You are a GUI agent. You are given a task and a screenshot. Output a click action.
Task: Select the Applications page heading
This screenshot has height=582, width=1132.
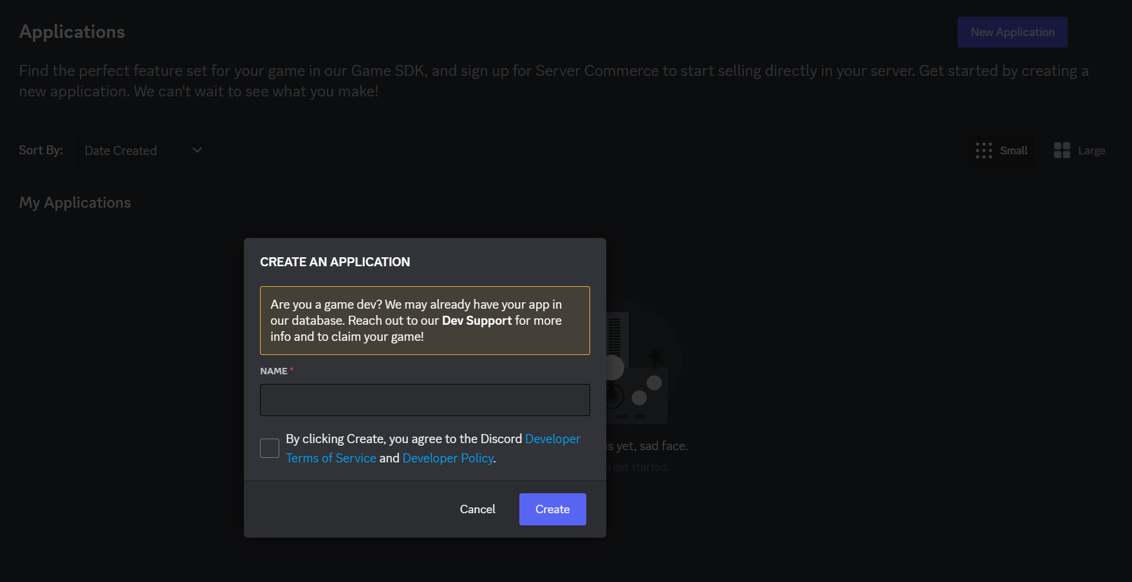(x=71, y=32)
